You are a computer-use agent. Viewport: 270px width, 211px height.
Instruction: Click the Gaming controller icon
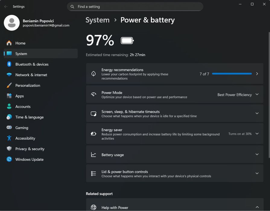(x=9, y=128)
